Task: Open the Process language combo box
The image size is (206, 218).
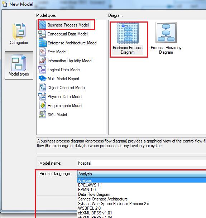Action: pyautogui.click(x=142, y=174)
